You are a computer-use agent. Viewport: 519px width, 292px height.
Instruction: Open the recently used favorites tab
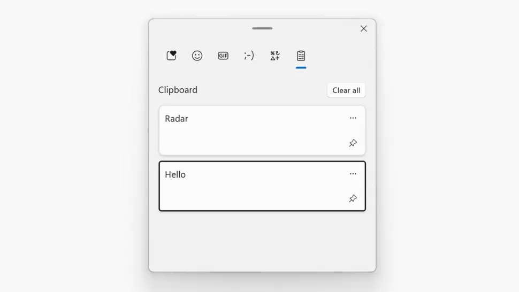click(171, 56)
